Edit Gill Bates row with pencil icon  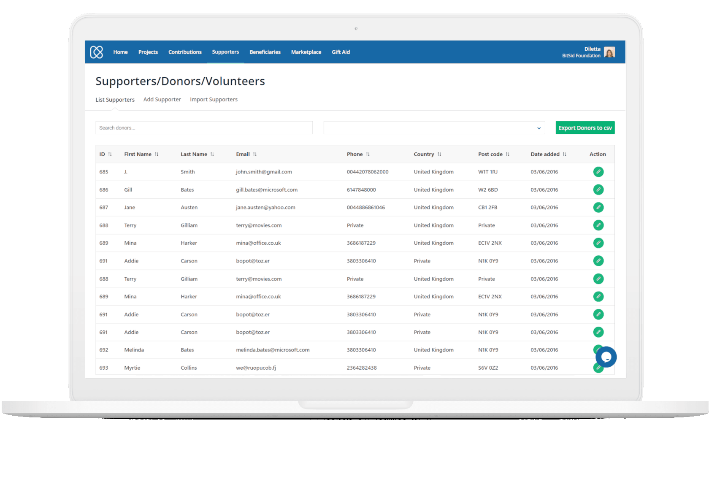tap(598, 190)
